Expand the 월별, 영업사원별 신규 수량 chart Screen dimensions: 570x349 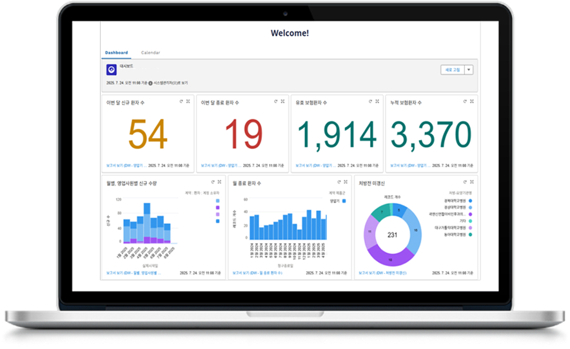220,183
